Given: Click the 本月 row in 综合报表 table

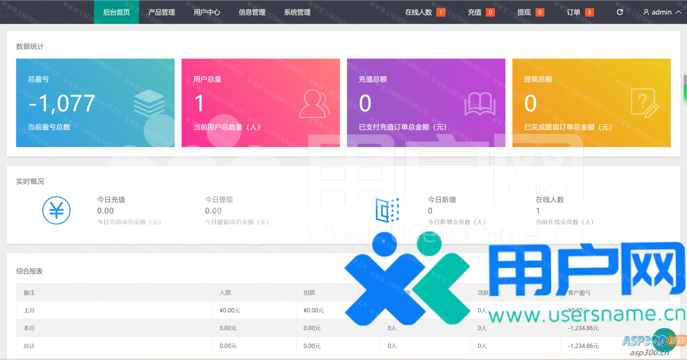Looking at the screenshot, I should [x=29, y=328].
